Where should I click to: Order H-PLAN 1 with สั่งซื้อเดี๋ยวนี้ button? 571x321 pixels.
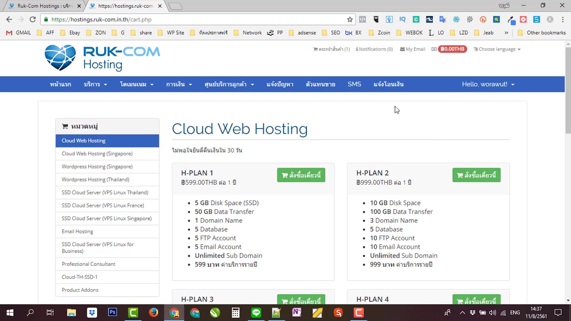(301, 175)
